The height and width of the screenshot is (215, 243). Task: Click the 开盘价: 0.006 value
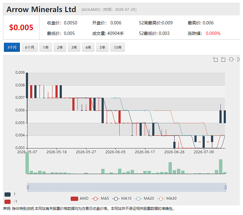click(107, 23)
